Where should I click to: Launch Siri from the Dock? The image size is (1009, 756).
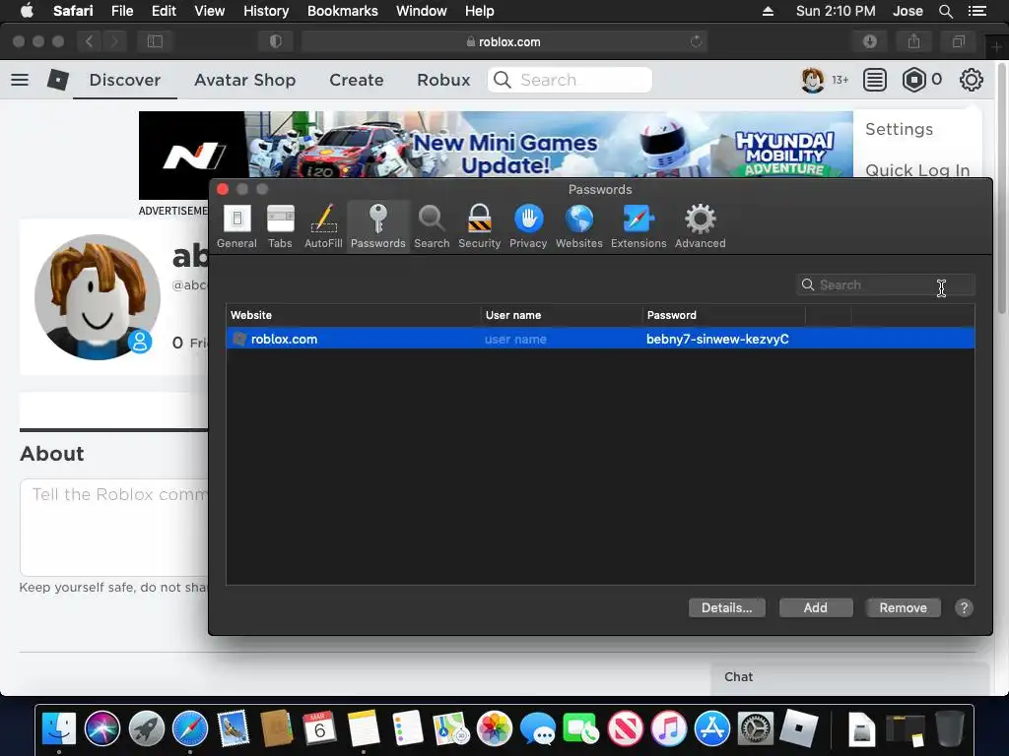point(102,729)
